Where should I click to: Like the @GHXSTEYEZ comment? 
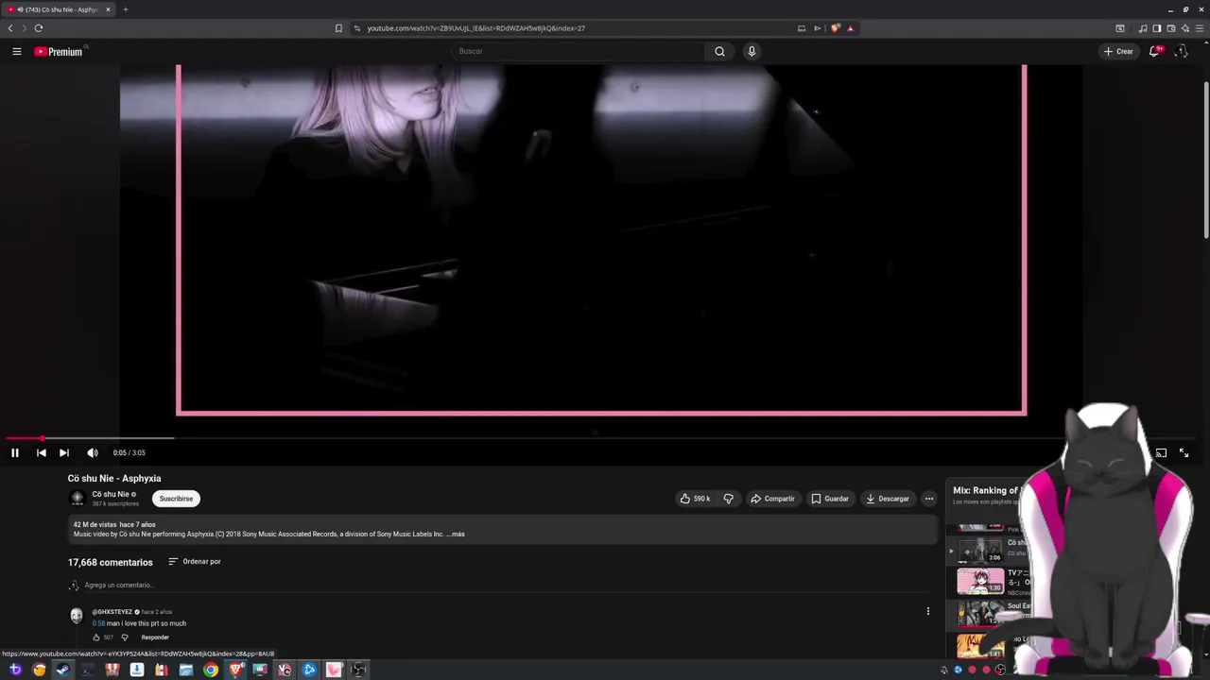(96, 637)
